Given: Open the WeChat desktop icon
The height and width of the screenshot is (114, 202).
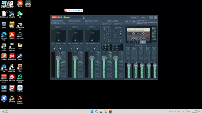Looking at the screenshot, I should (x=20, y=14).
